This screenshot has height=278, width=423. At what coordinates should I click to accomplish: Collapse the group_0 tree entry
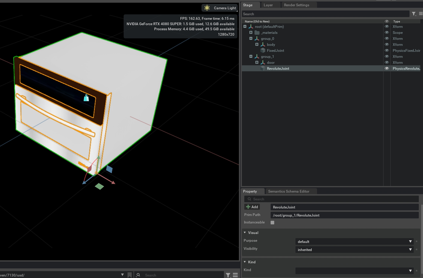pyautogui.click(x=251, y=38)
